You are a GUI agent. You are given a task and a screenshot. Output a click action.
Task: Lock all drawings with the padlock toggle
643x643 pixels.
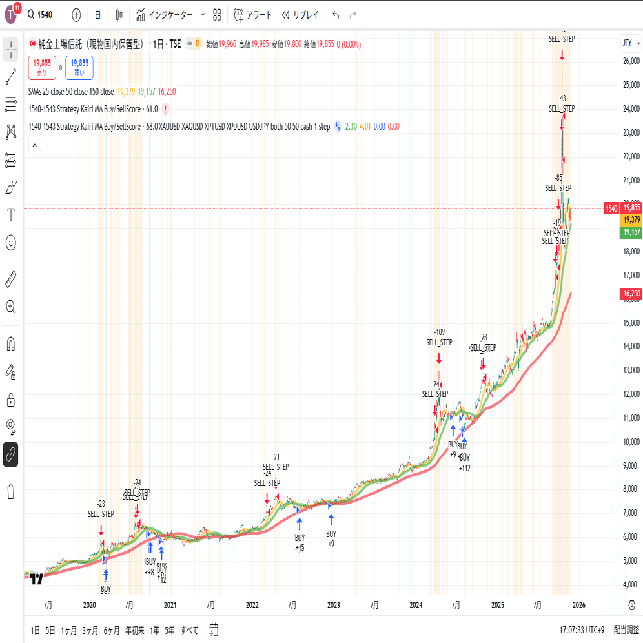pyautogui.click(x=10, y=399)
